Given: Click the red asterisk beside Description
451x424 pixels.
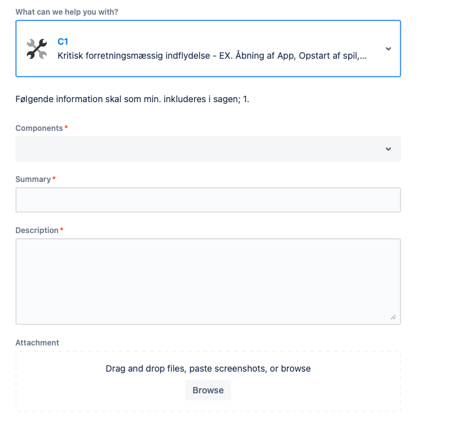Looking at the screenshot, I should click(61, 229).
